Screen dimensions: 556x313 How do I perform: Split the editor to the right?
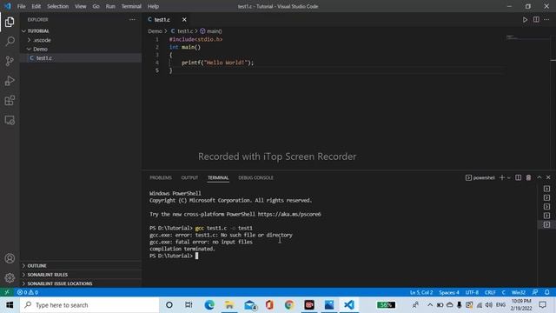click(536, 19)
